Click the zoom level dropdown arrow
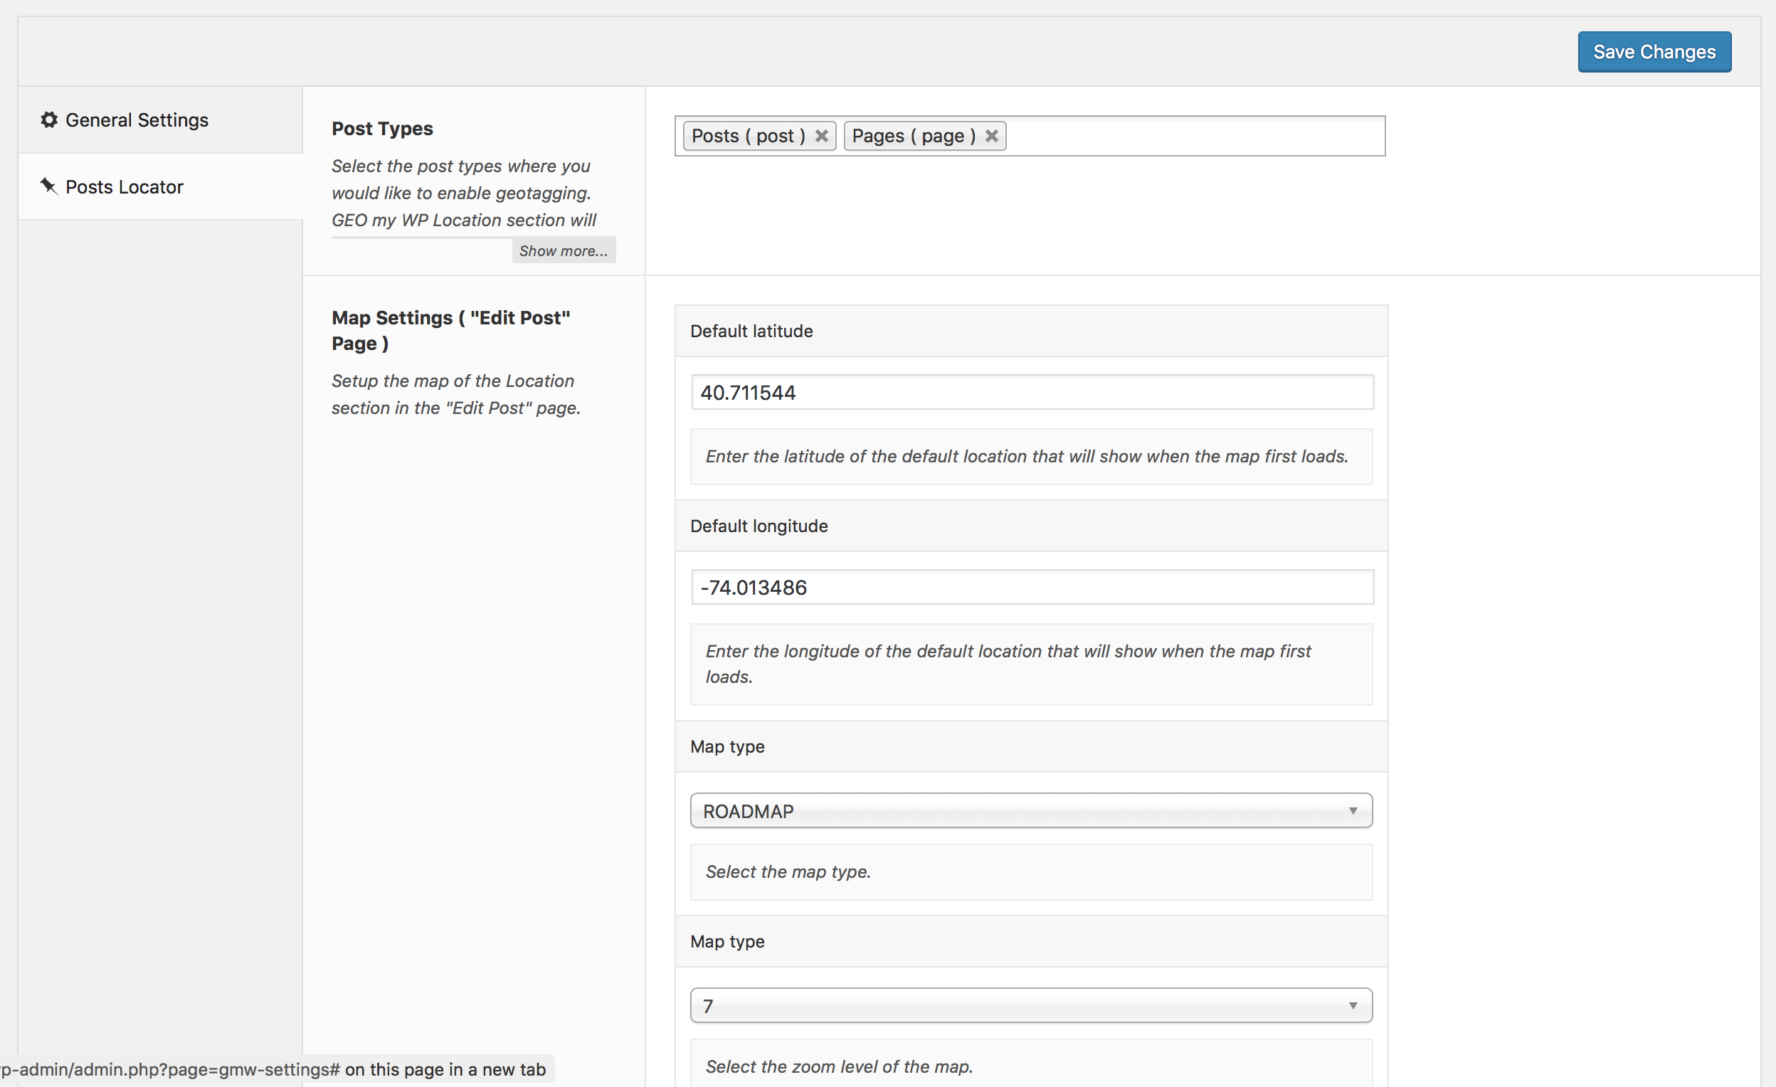 pos(1353,1006)
